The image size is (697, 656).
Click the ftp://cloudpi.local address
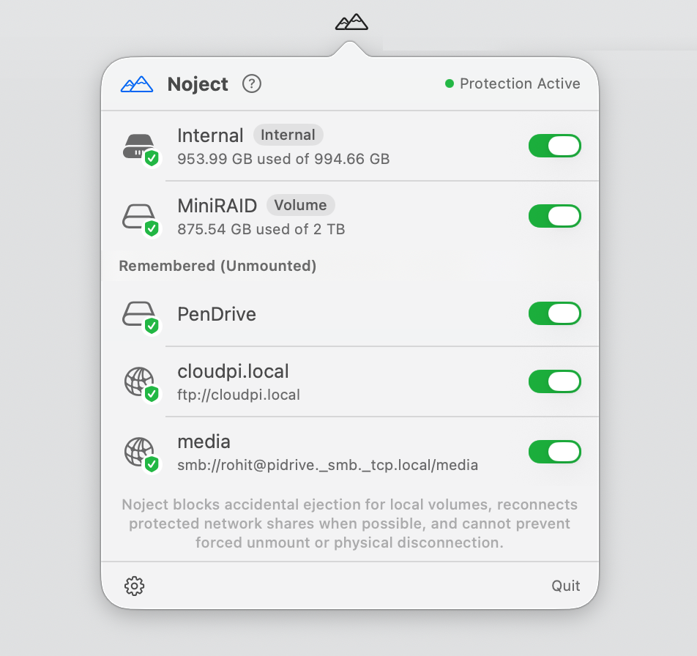click(x=239, y=395)
